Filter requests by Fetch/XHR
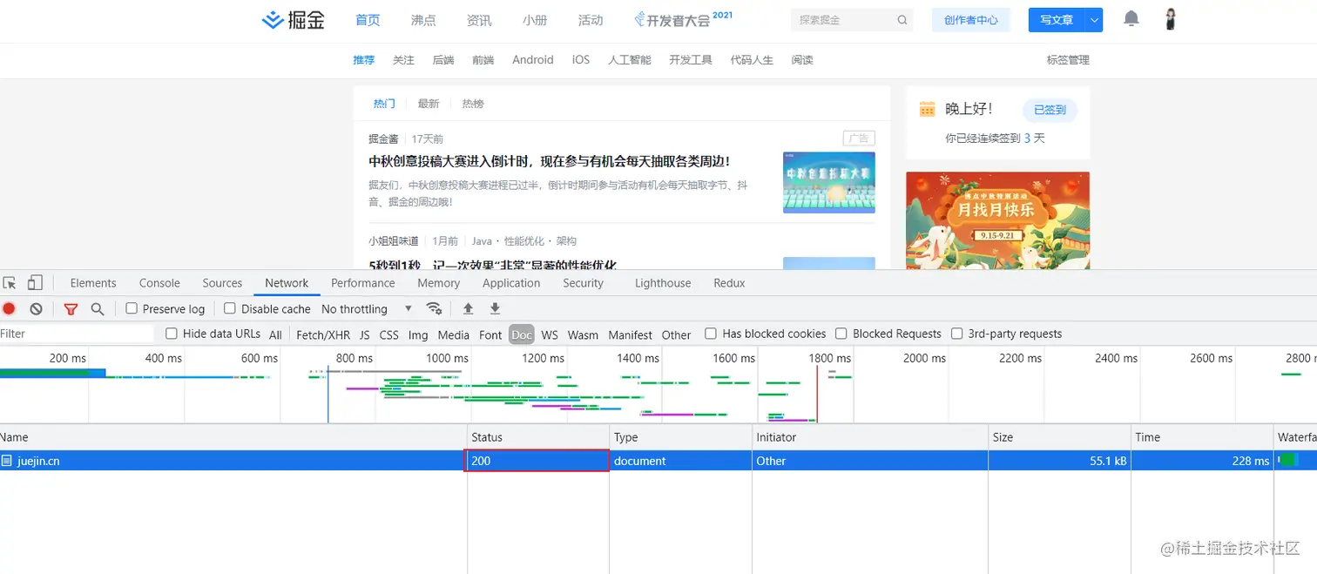This screenshot has height=574, width=1317. point(323,334)
